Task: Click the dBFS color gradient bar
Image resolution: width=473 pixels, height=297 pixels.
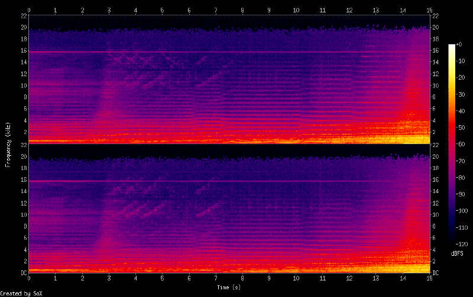Action: pos(452,144)
